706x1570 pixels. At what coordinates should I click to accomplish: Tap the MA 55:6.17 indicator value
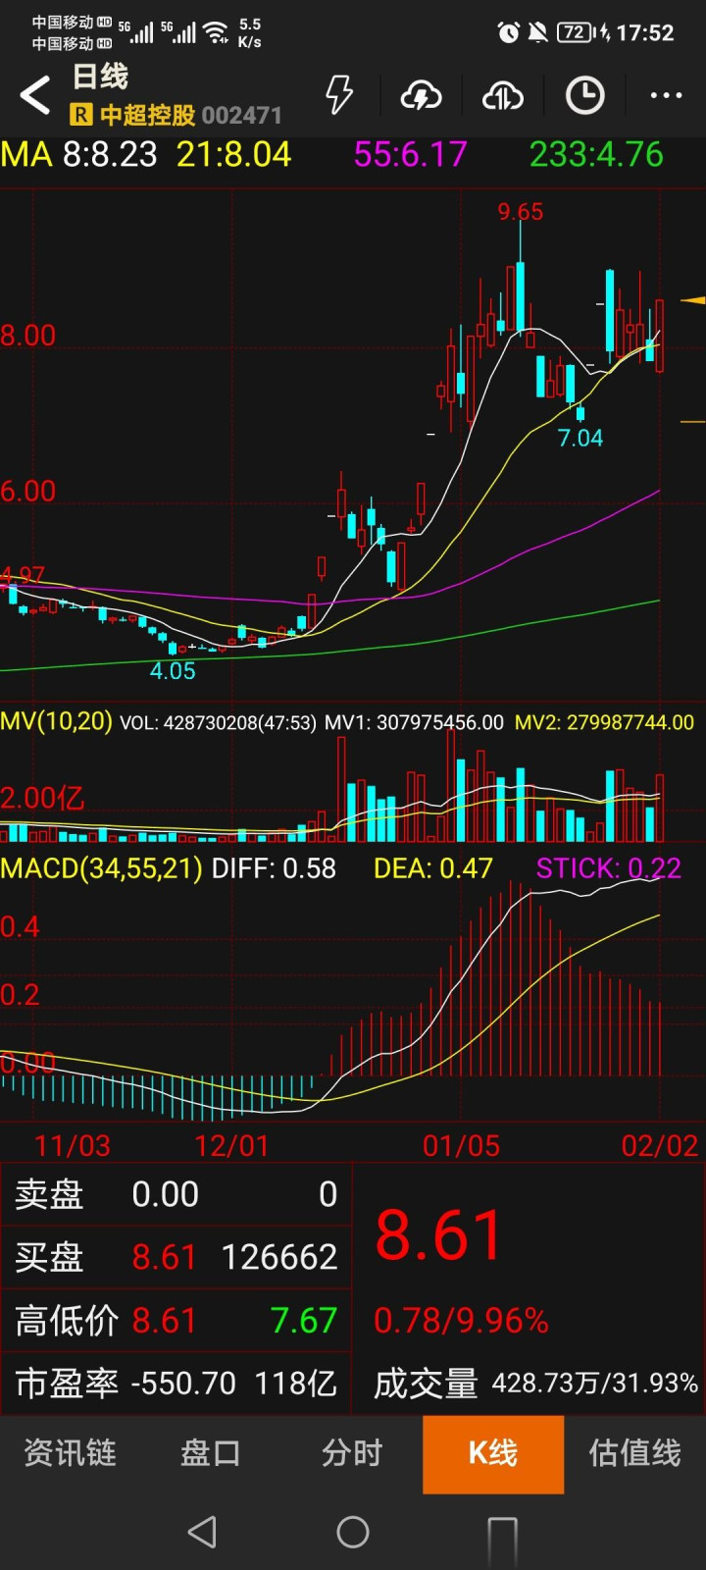pos(410,154)
